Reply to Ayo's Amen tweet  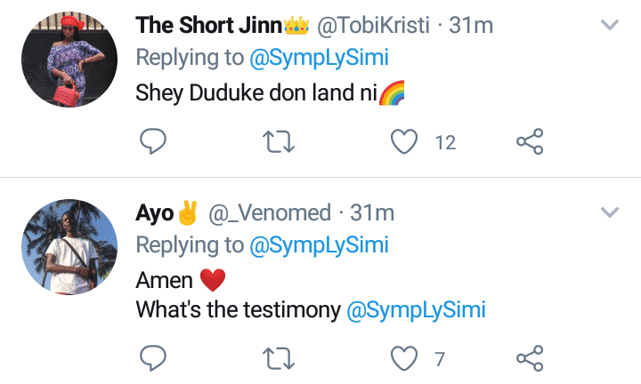point(154,357)
